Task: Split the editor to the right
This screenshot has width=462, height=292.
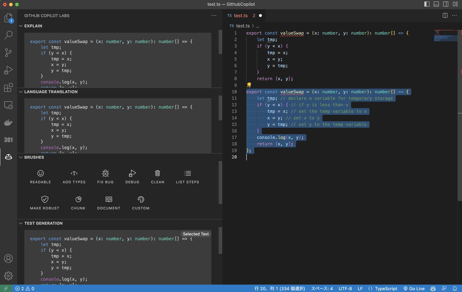Action: pyautogui.click(x=445, y=15)
